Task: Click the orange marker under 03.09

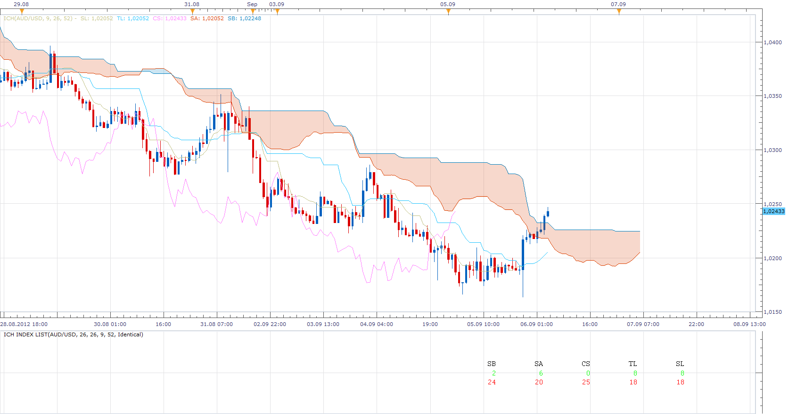Action: tap(277, 11)
